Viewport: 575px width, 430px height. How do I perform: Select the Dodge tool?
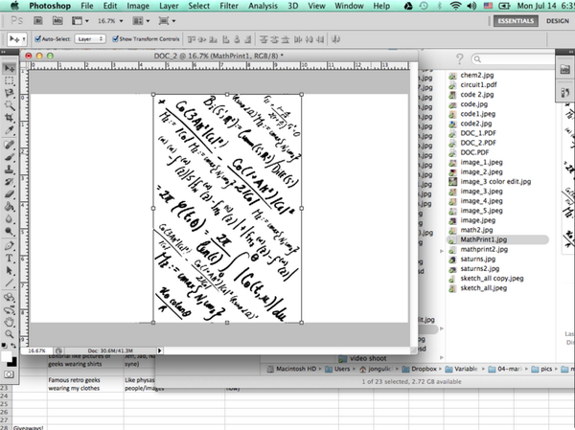pos(10,232)
